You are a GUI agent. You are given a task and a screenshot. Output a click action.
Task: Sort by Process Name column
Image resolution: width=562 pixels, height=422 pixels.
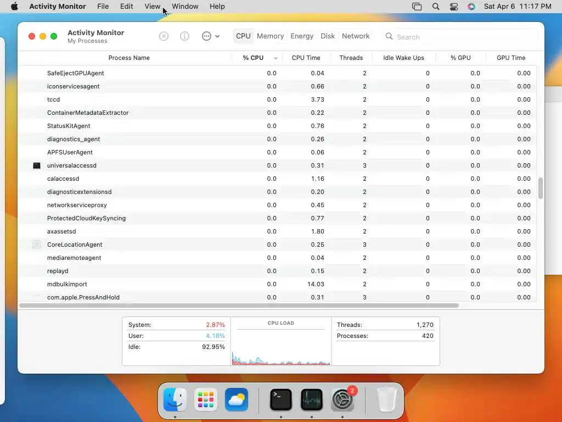pyautogui.click(x=129, y=58)
